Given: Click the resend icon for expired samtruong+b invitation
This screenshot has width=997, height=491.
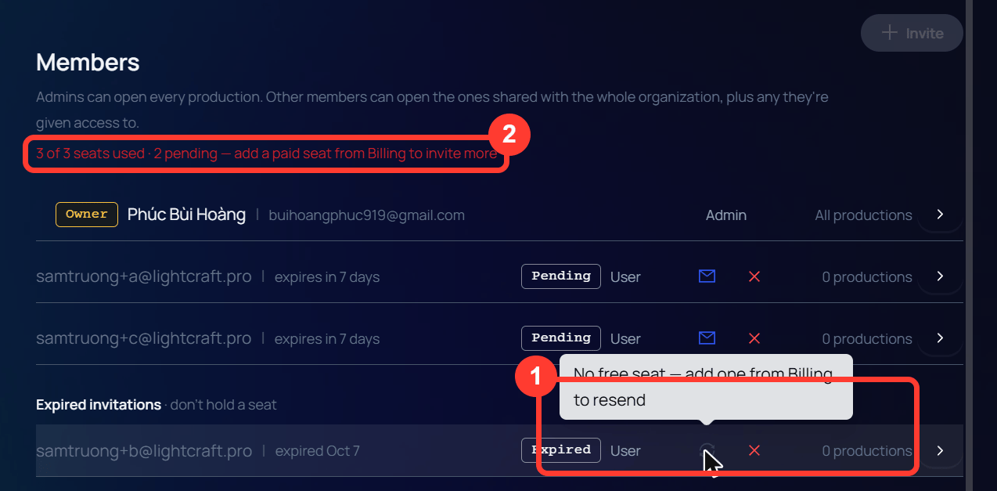Looking at the screenshot, I should [707, 450].
